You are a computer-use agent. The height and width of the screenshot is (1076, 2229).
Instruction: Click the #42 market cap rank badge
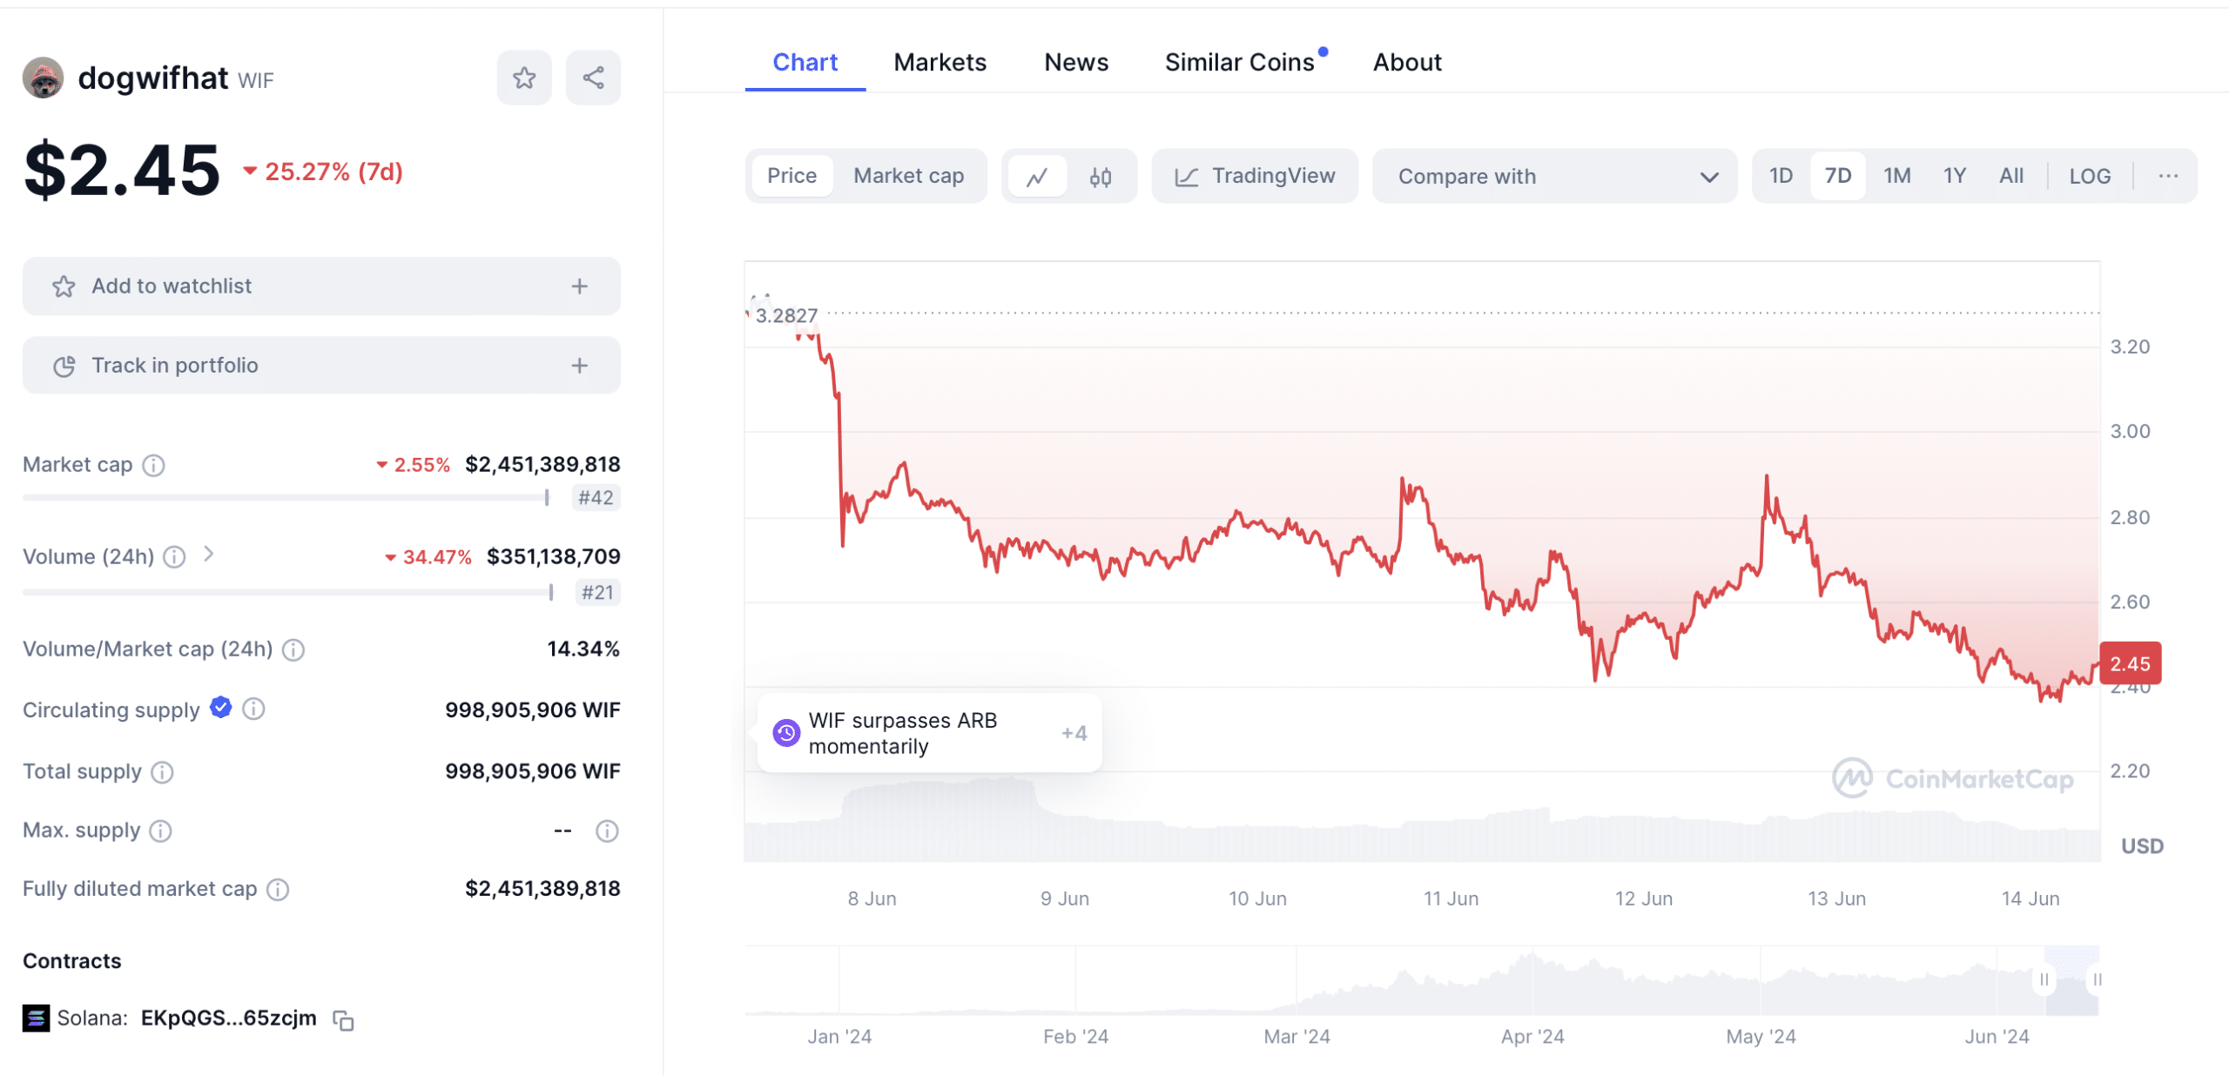tap(596, 498)
